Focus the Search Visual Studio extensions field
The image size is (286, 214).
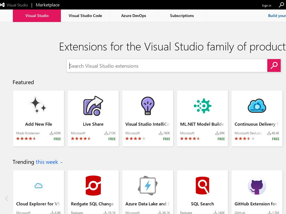[167, 65]
